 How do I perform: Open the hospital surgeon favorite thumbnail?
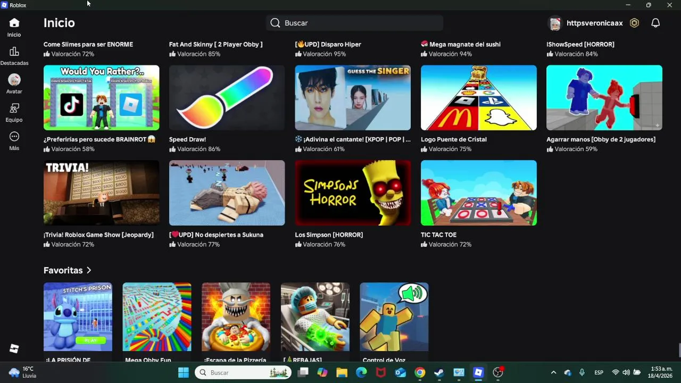coord(315,317)
